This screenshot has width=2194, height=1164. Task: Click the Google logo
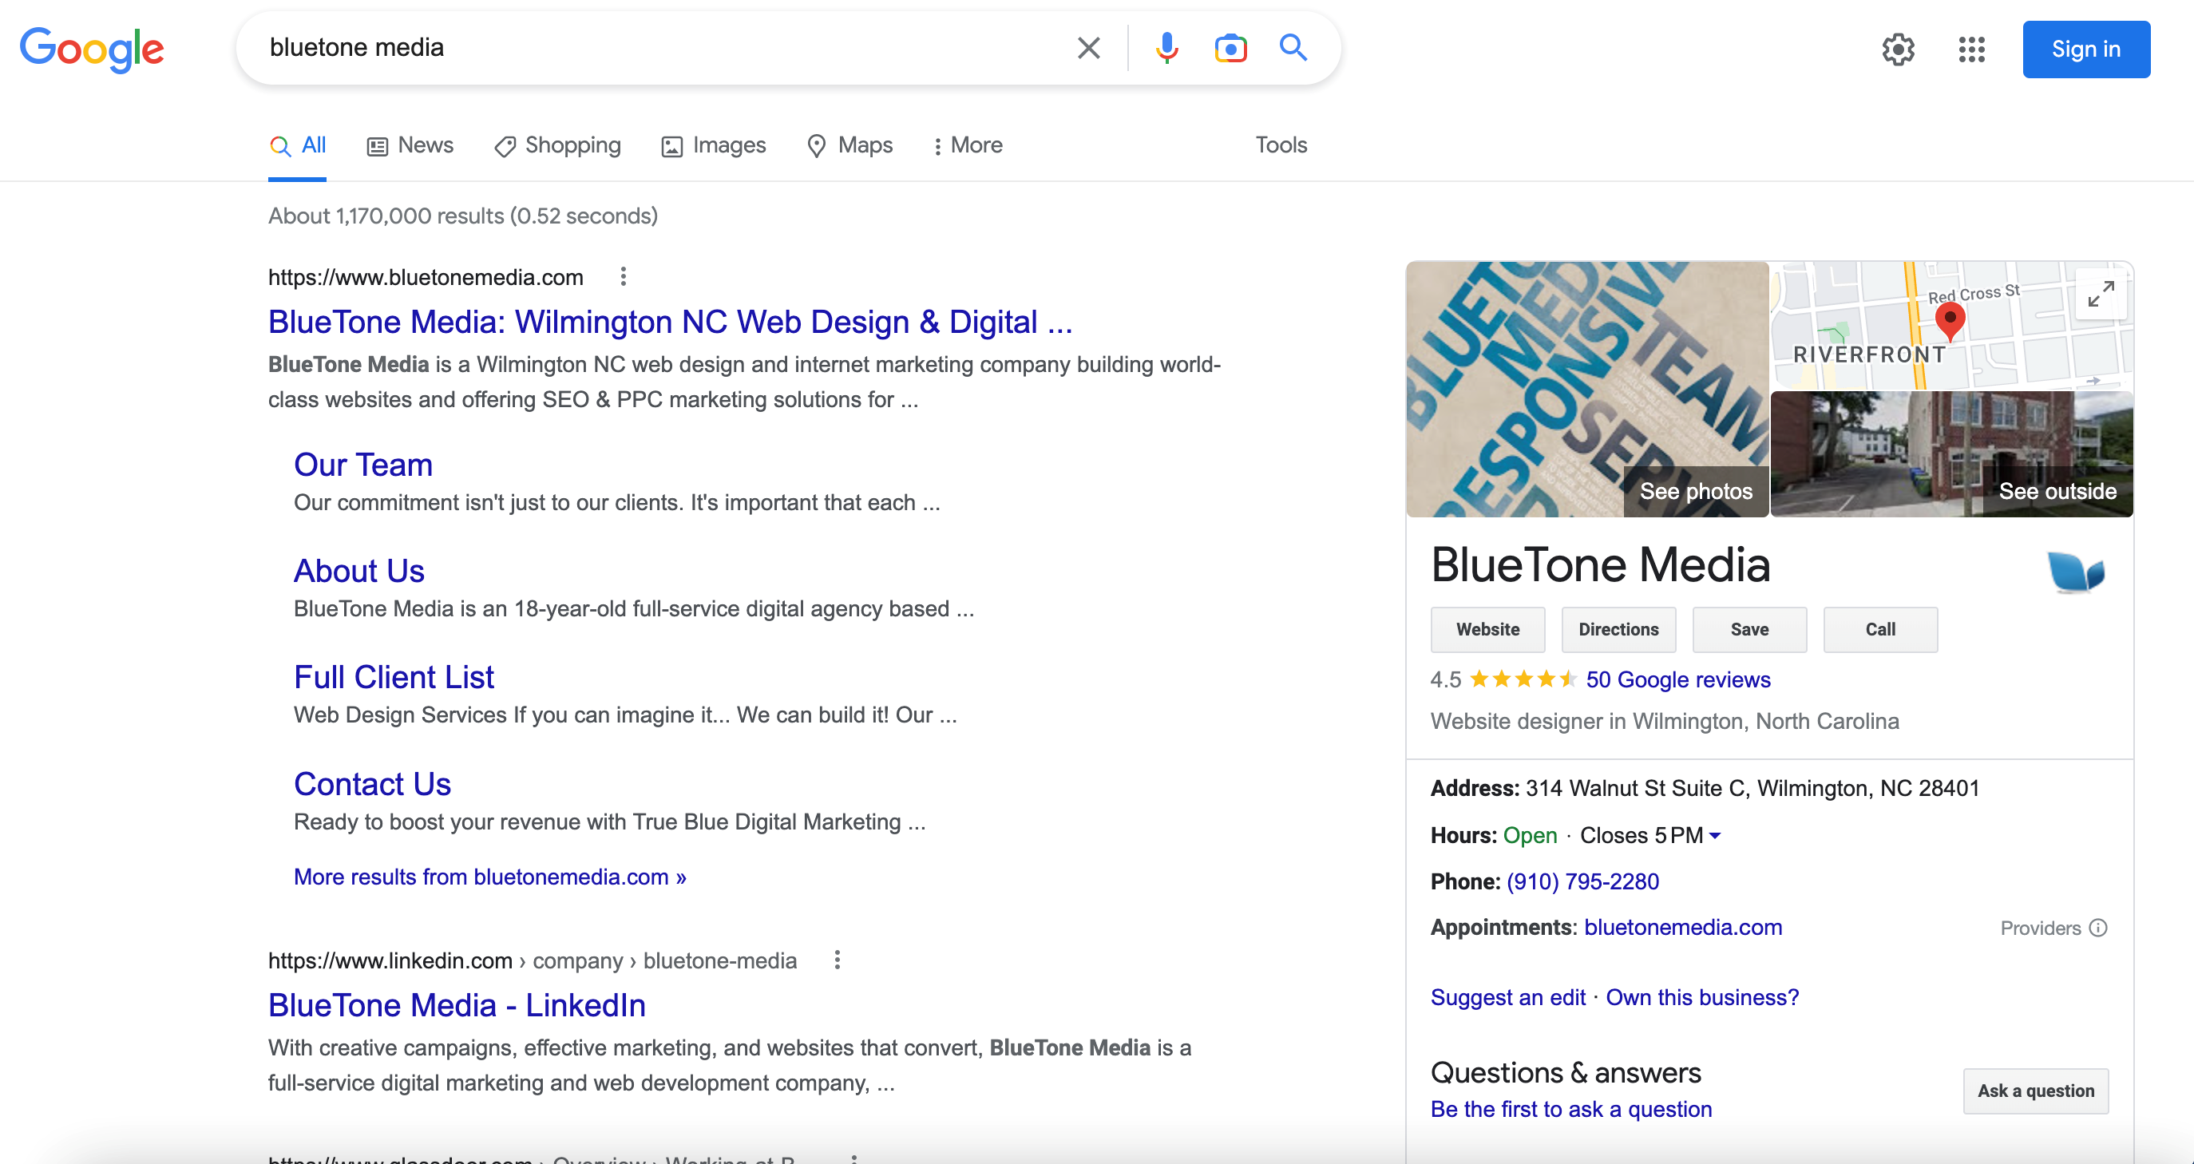click(92, 49)
